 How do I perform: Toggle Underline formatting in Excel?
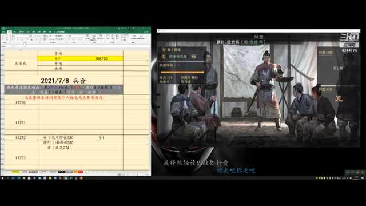tap(18, 39)
